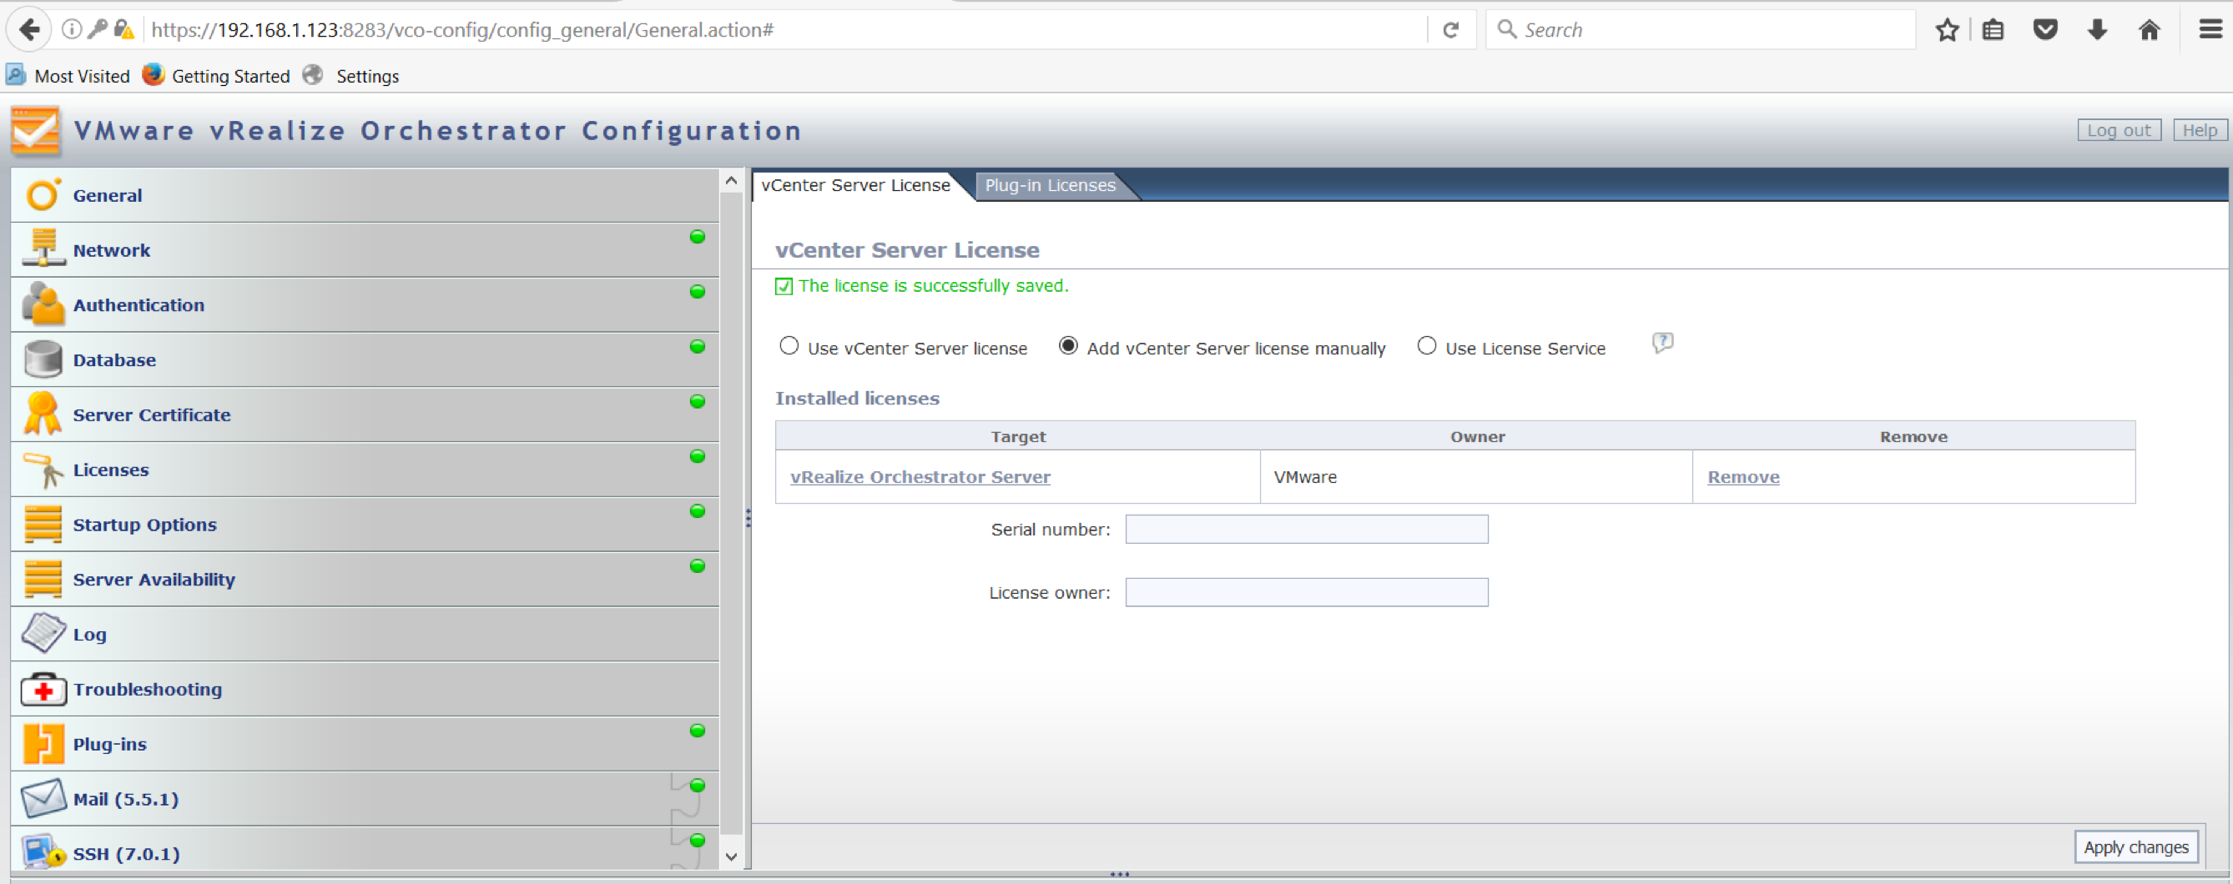The height and width of the screenshot is (884, 2233).
Task: Select Use License Service option
Action: tap(1426, 346)
